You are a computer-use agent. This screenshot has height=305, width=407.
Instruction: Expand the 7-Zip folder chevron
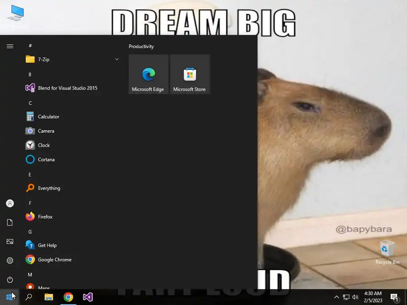[117, 60]
